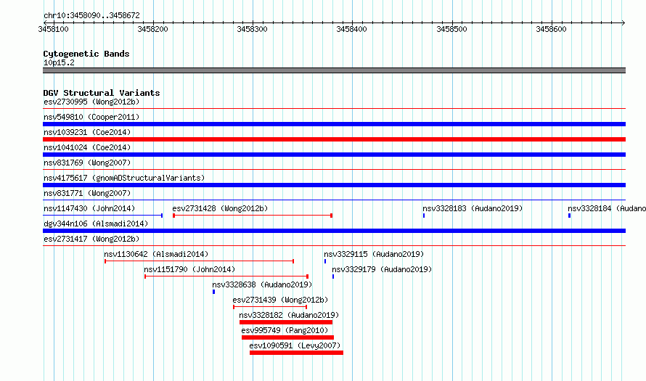The width and height of the screenshot is (646, 381).
Task: Select the gray 10p15.2 cytogenetic band bar
Action: click(x=334, y=70)
